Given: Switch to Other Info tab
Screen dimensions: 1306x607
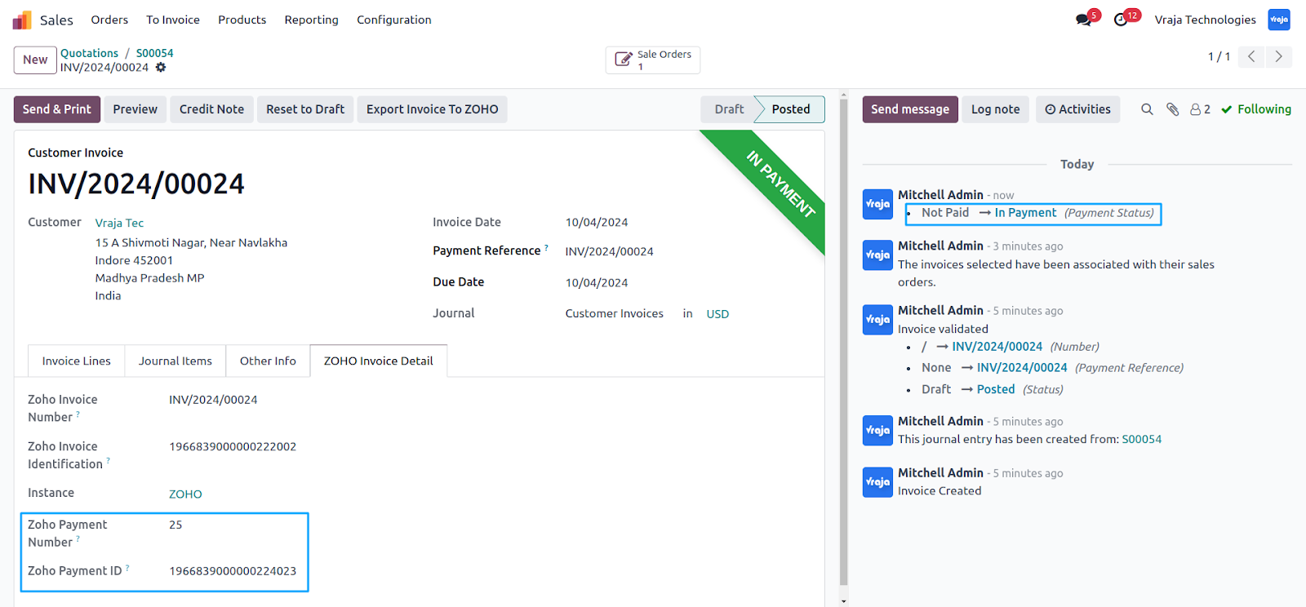Looking at the screenshot, I should tap(268, 361).
